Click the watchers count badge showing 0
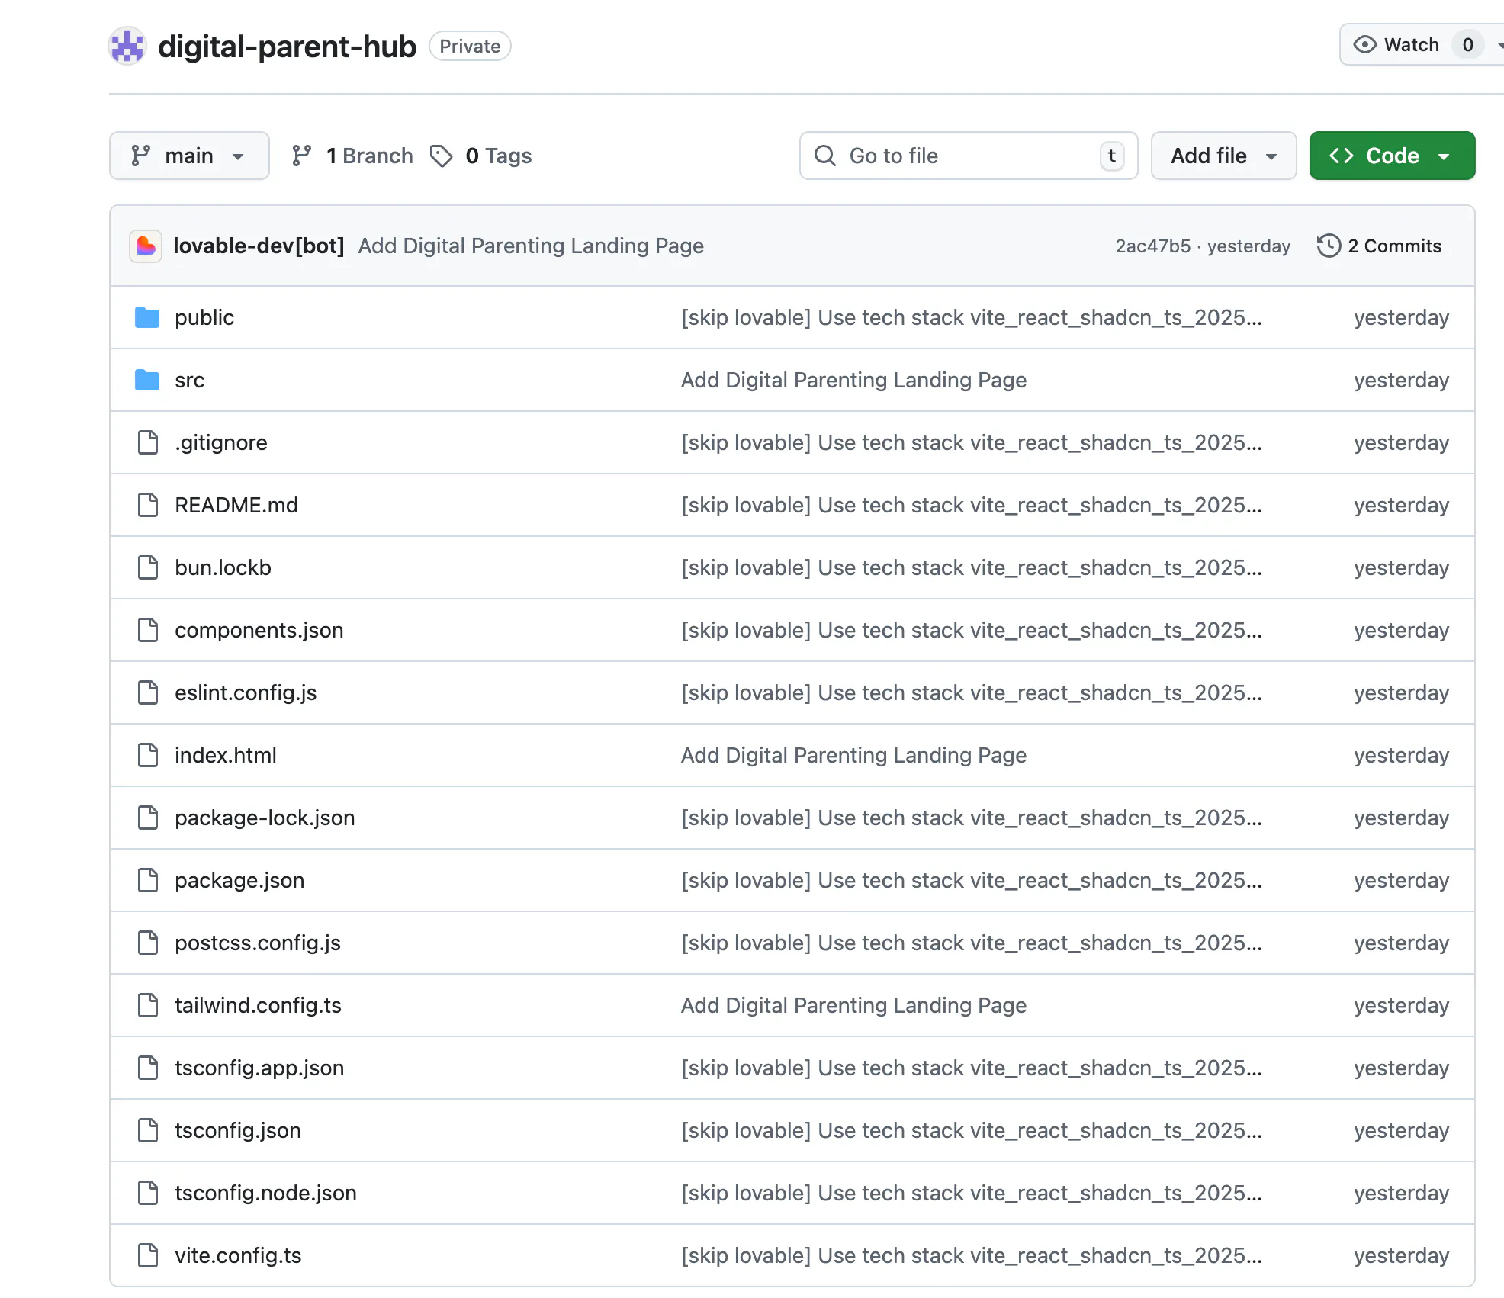The height and width of the screenshot is (1298, 1504). pyautogui.click(x=1467, y=45)
